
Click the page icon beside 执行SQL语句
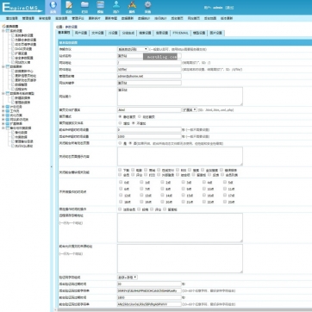tap(13, 146)
